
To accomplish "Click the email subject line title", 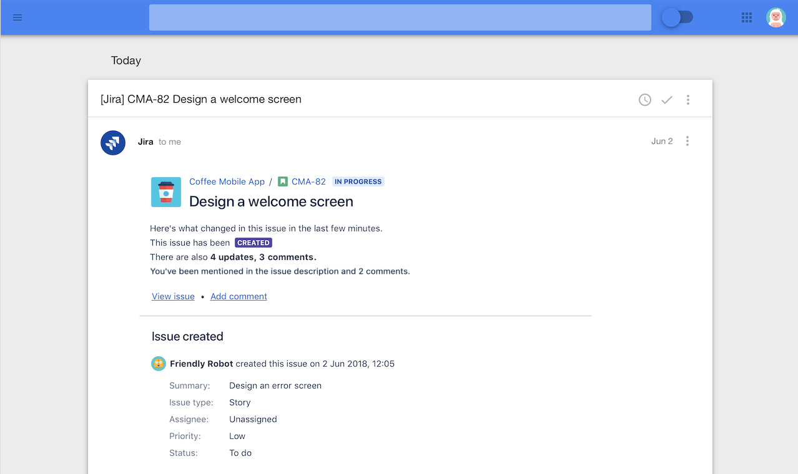I will [201, 99].
